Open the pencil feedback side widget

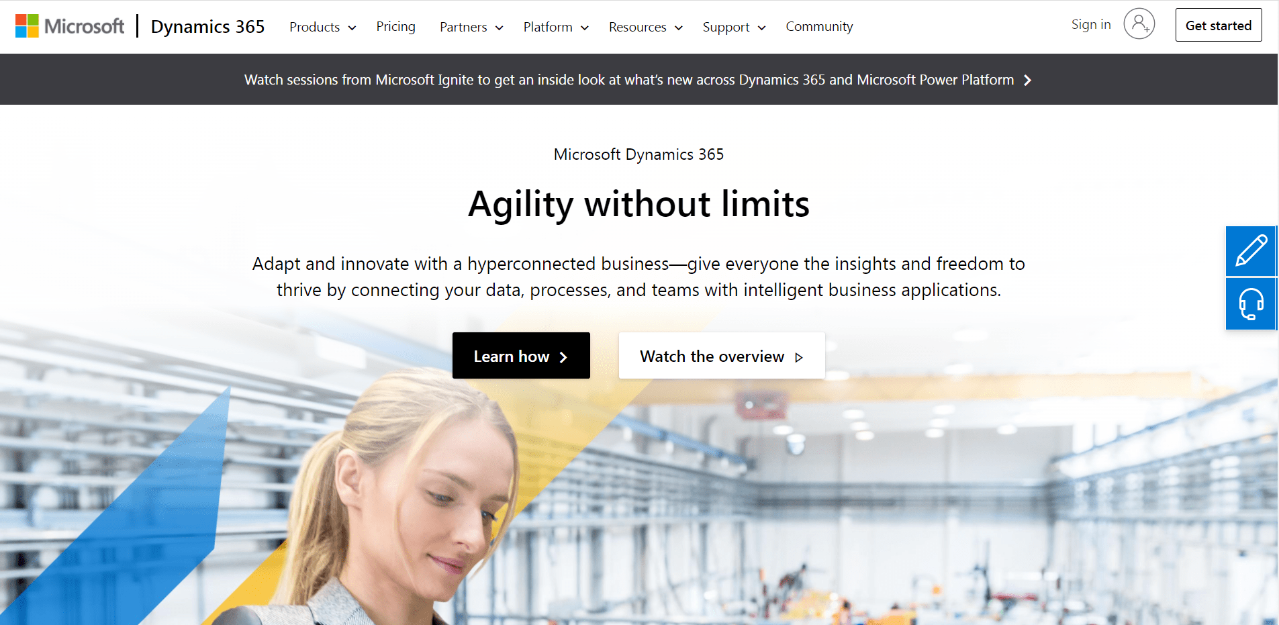[1251, 251]
